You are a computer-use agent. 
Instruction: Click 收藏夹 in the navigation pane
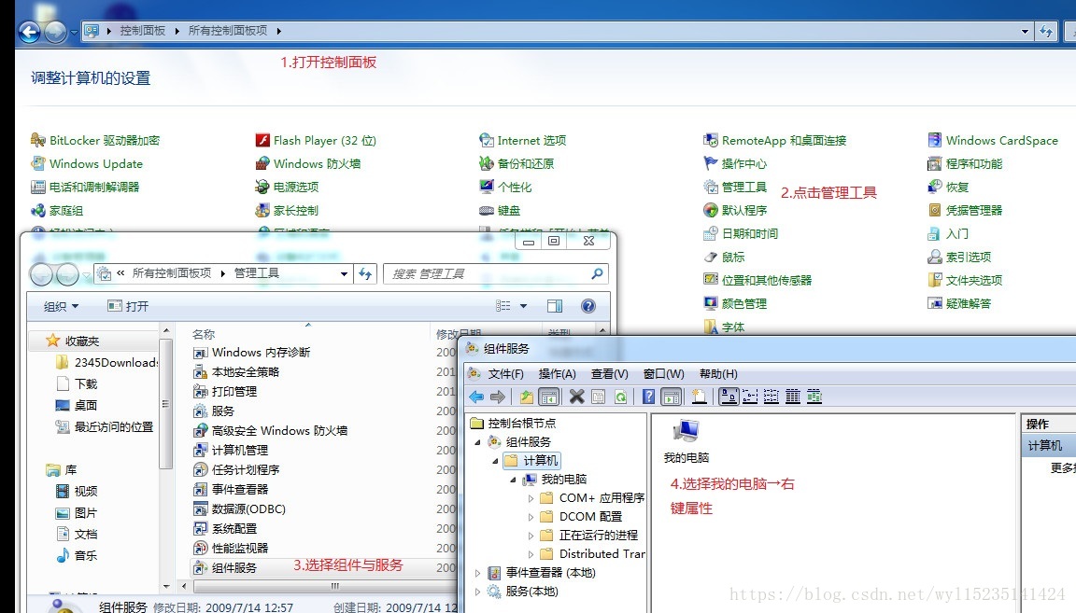pos(81,341)
